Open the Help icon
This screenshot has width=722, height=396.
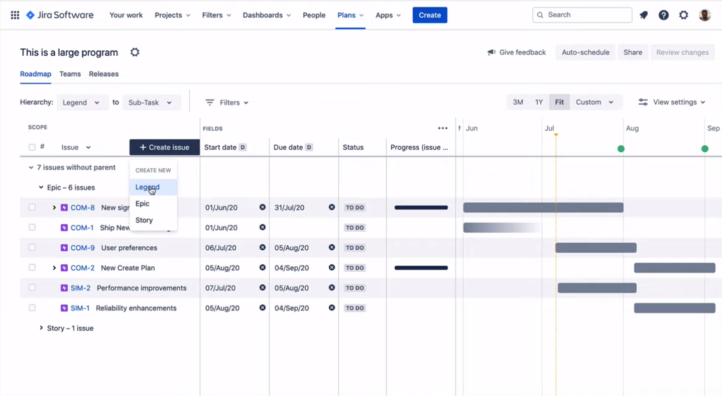point(663,15)
